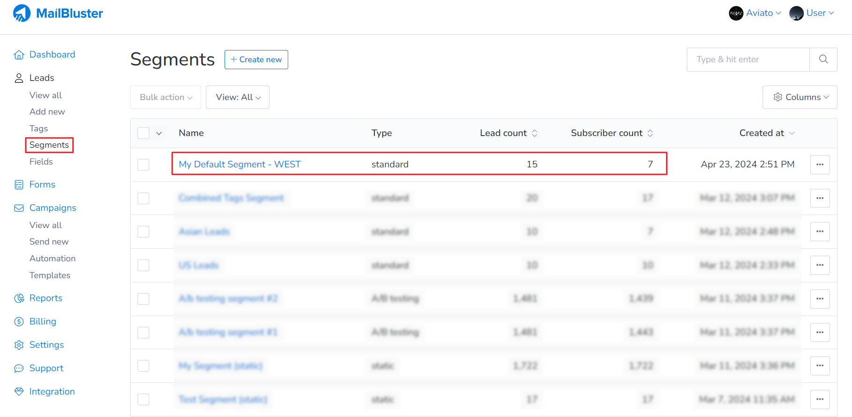The width and height of the screenshot is (852, 417).
Task: Open the Segments item under Leads
Action: 49,145
